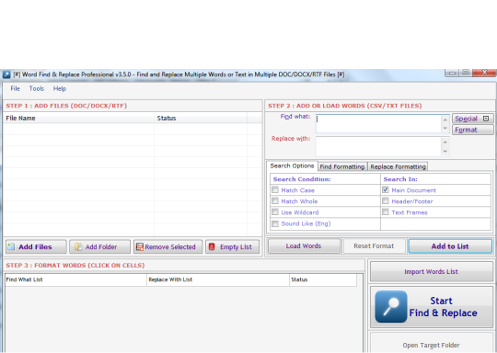This screenshot has width=497, height=353.
Task: Uncheck the Main Document checkbox
Action: click(x=385, y=190)
